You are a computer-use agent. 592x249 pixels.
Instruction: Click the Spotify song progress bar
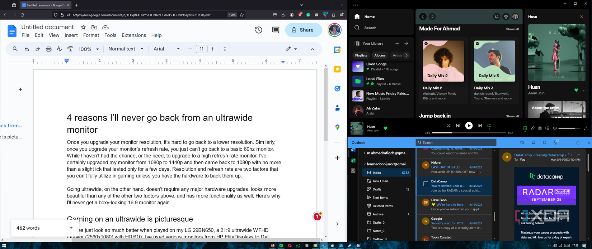point(469,133)
